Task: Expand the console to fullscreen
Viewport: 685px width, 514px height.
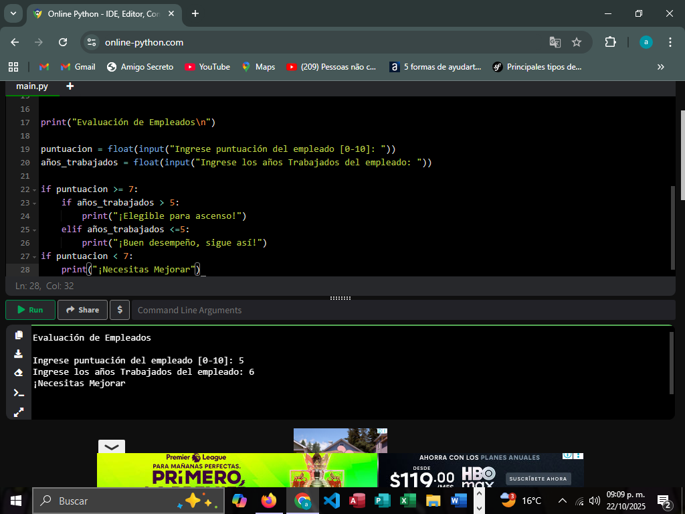Action: point(19,412)
